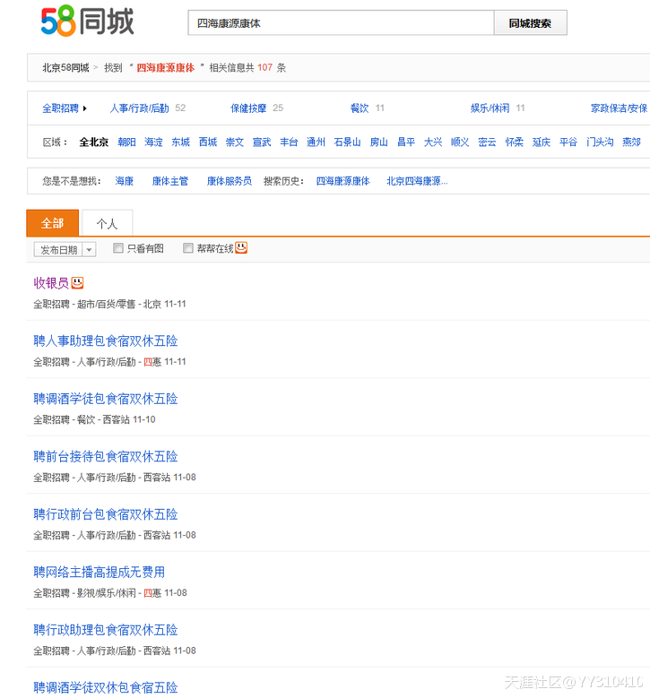Screen dimensions: 650x698
Task: Click the red 四海康源康体 keyword text
Action: 165,68
